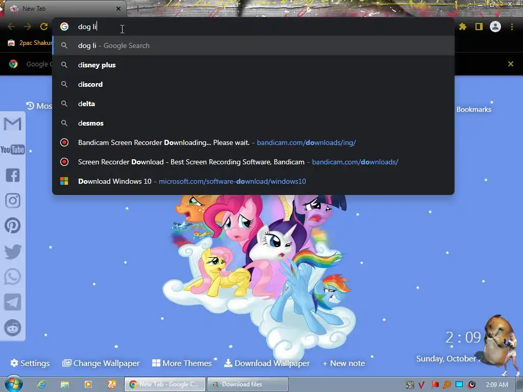This screenshot has width=523, height=392.
Task: Open the Extensions puzzle icon
Action: pos(463,27)
